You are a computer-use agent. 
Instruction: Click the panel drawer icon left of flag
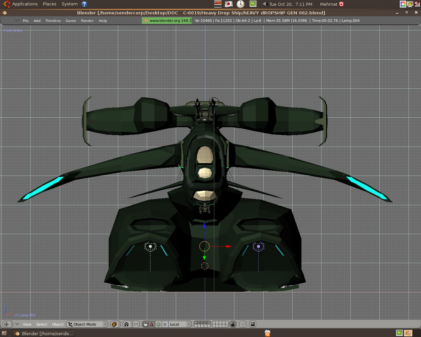point(218,4)
